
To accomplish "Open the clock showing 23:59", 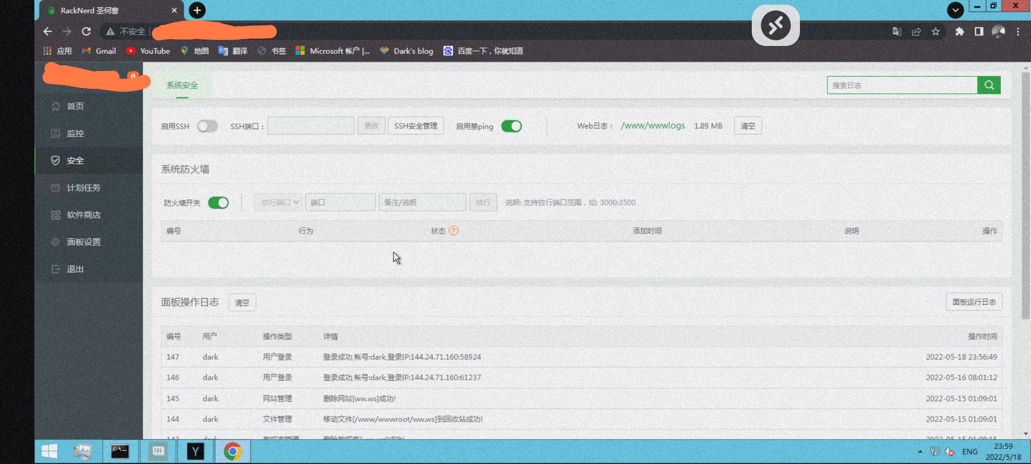I will [1004, 452].
